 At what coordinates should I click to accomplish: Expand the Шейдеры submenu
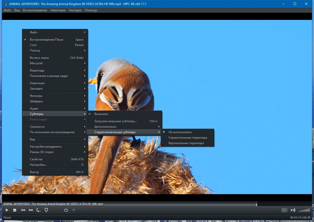(55, 101)
